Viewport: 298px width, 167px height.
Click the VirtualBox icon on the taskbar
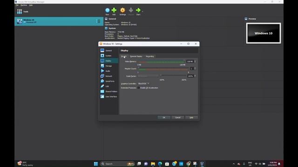coord(202,164)
